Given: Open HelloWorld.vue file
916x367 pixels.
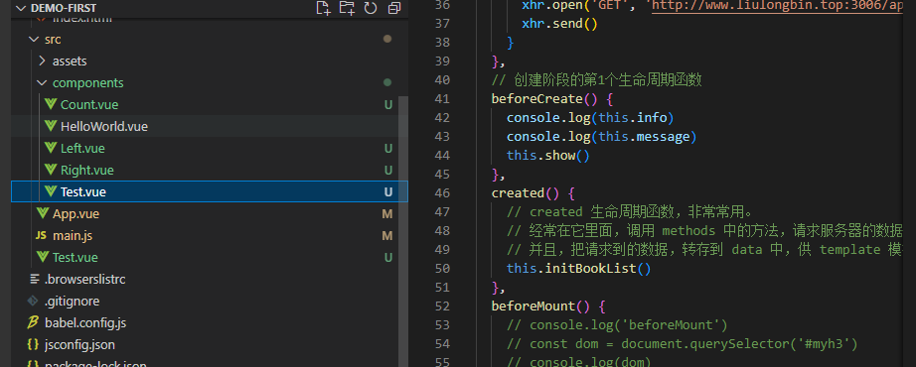Looking at the screenshot, I should tap(104, 127).
